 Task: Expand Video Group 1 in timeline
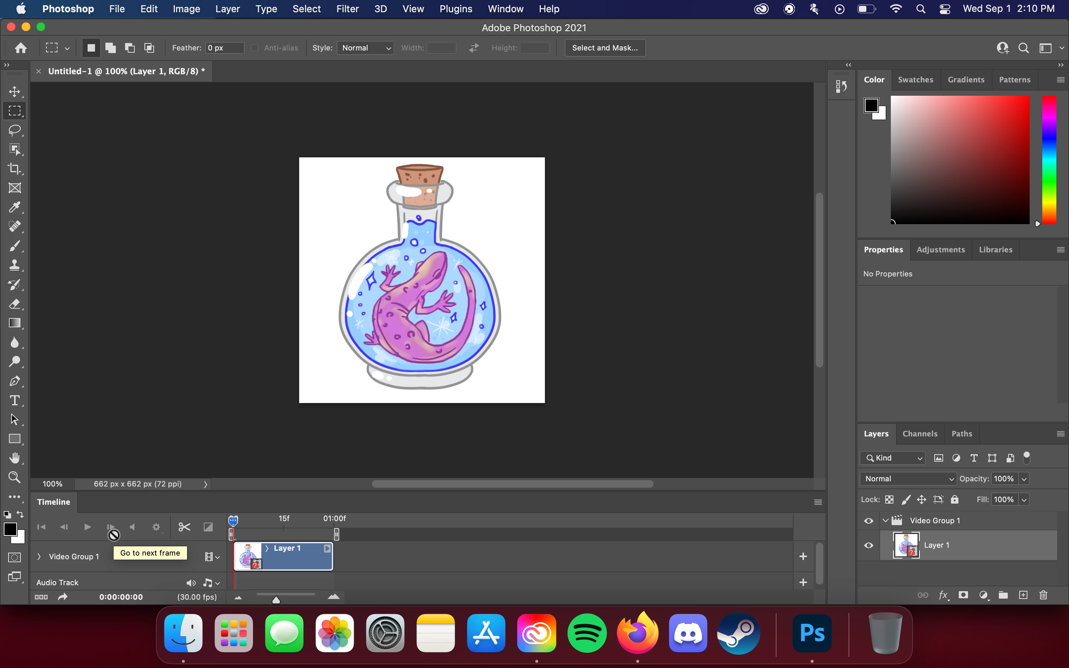click(39, 557)
